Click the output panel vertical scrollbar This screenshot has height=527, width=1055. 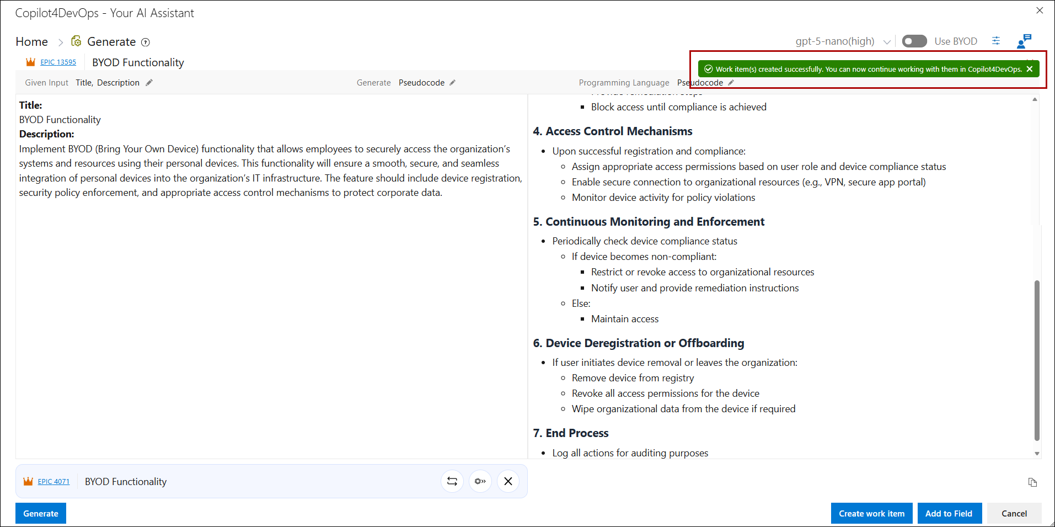pyautogui.click(x=1037, y=360)
